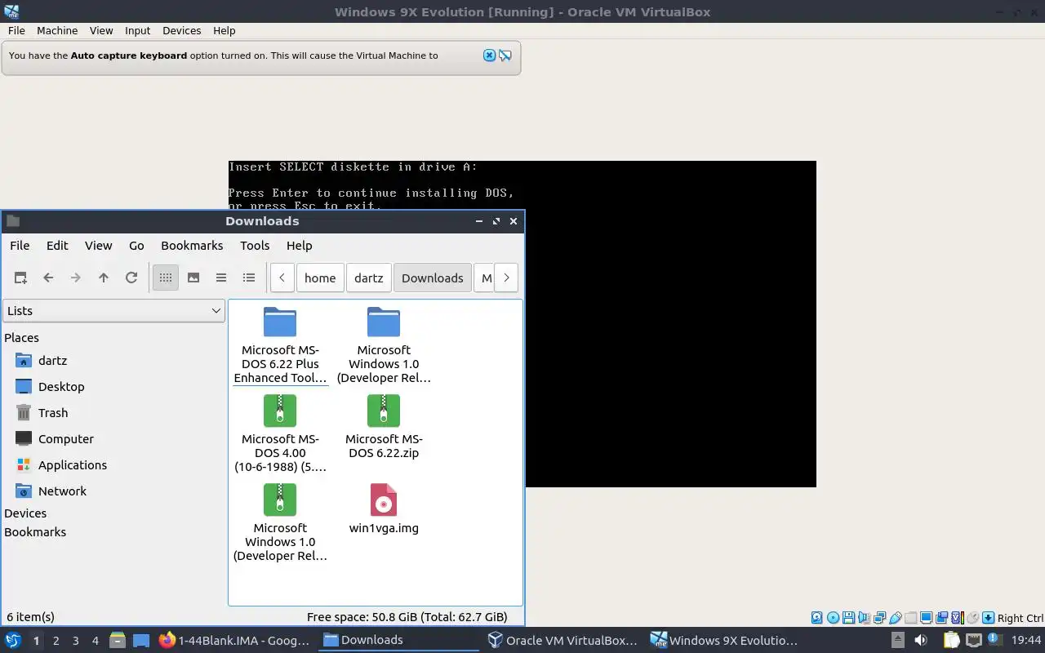Viewport: 1045px width, 653px height.
Task: Open VirtualBox File menu
Action: click(x=16, y=30)
